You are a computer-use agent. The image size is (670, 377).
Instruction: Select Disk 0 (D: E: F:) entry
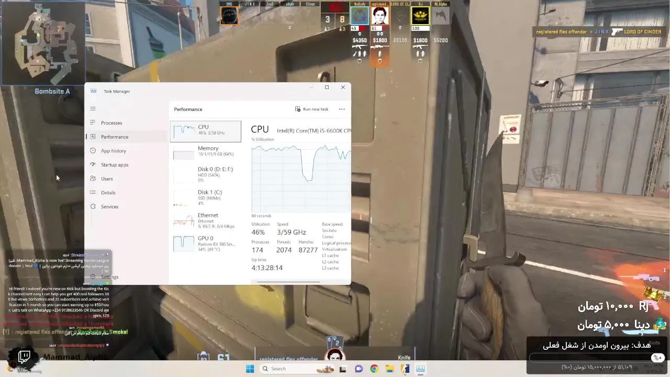[206, 175]
